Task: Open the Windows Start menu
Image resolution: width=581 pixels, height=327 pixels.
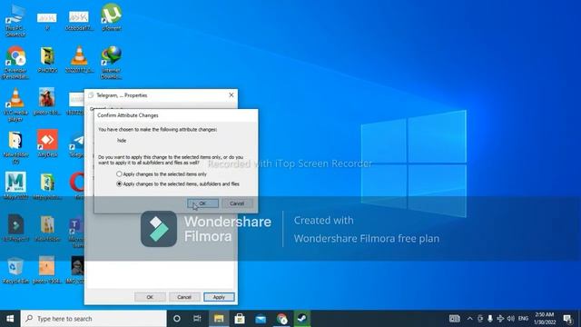Action: click(10, 319)
